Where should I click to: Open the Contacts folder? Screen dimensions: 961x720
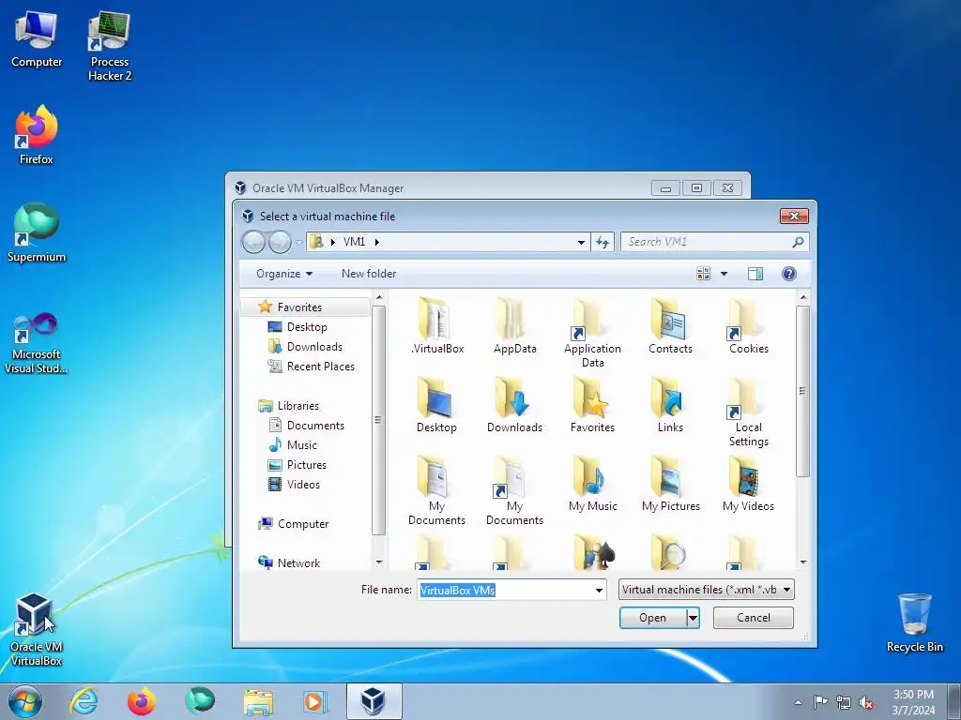(670, 326)
